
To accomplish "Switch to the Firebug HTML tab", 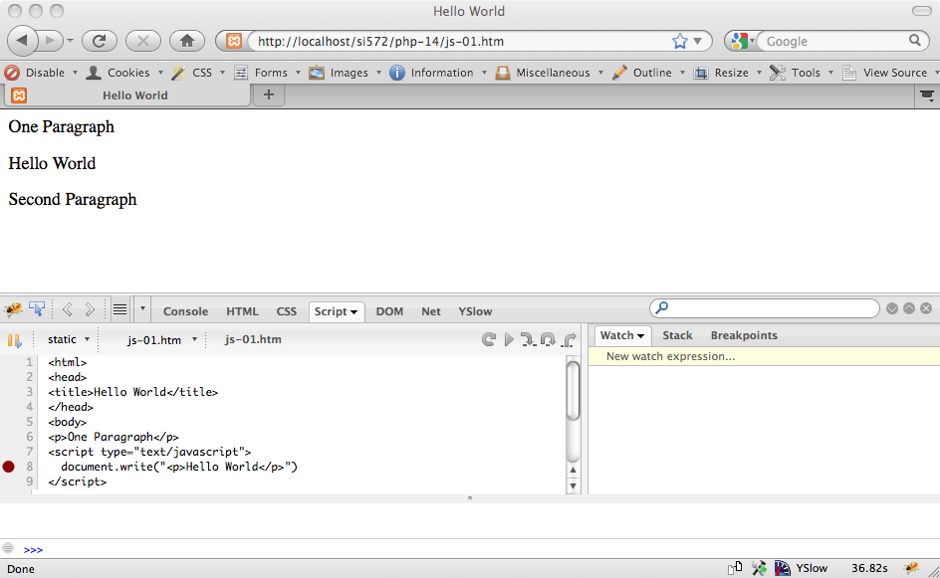I will click(242, 311).
